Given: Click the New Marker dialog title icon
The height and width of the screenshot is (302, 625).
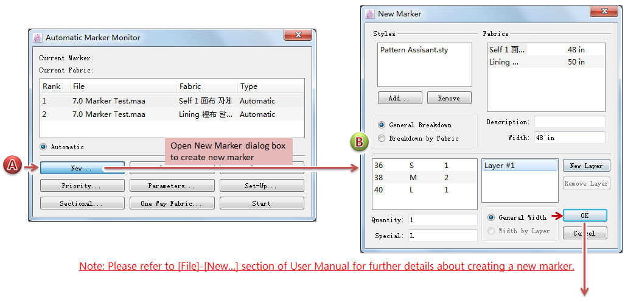Looking at the screenshot, I should point(369,13).
